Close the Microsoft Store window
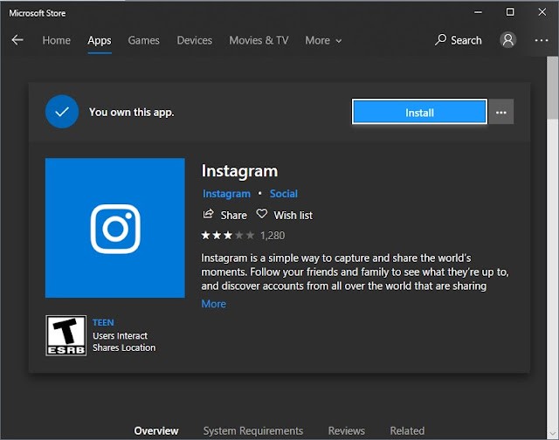This screenshot has height=440, width=559. pyautogui.click(x=542, y=12)
